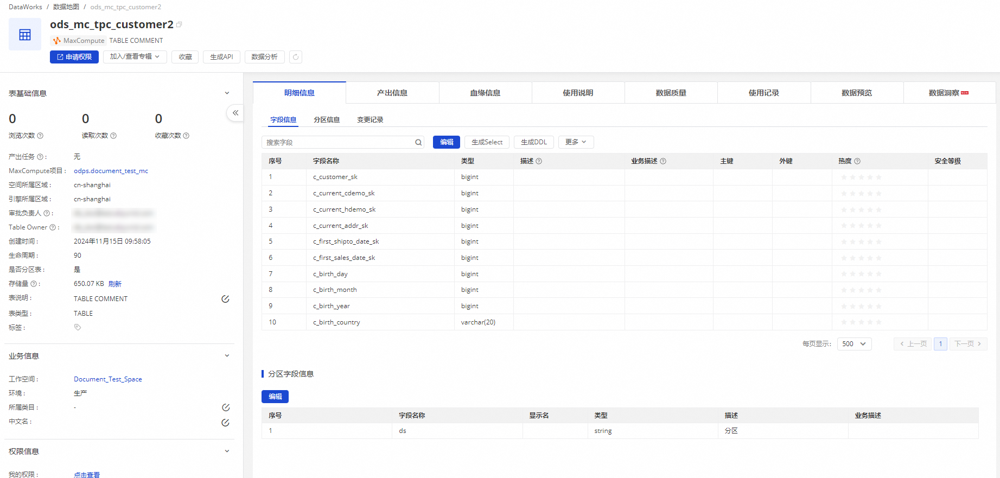
Task: Click the 刷新 link next to storage size
Action: (x=115, y=284)
